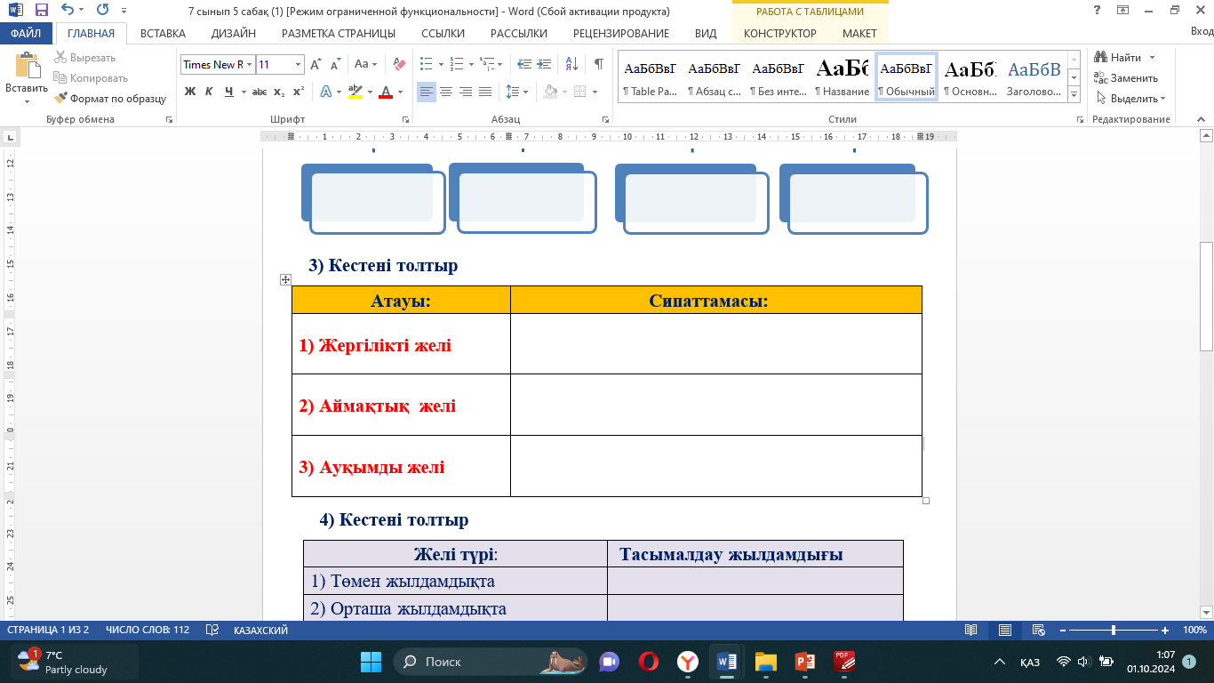Open the ФАЙЛ (File) tab
The width and height of the screenshot is (1214, 683).
(x=26, y=34)
